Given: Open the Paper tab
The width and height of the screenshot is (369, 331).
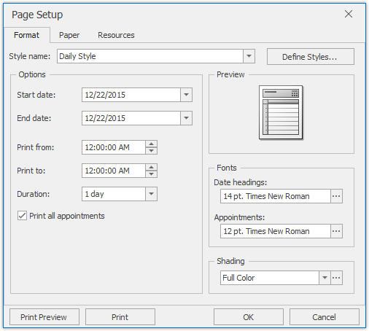Looking at the screenshot, I should pyautogui.click(x=69, y=35).
